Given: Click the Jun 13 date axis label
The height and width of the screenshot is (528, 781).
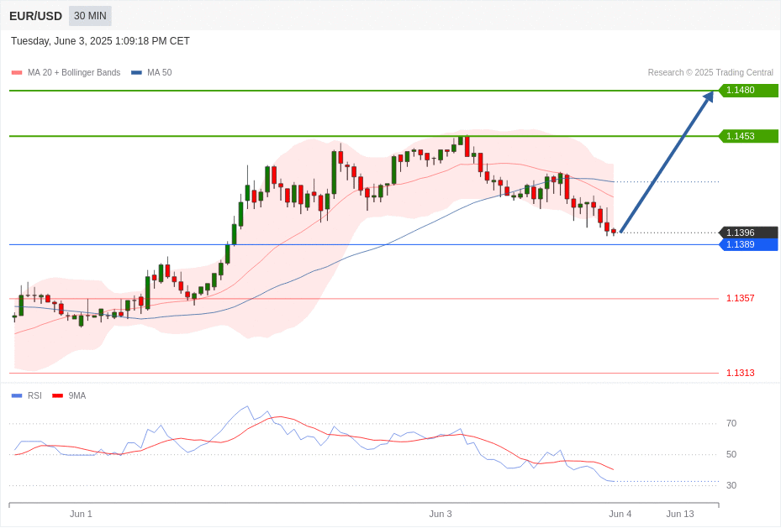Looking at the screenshot, I should click(680, 514).
